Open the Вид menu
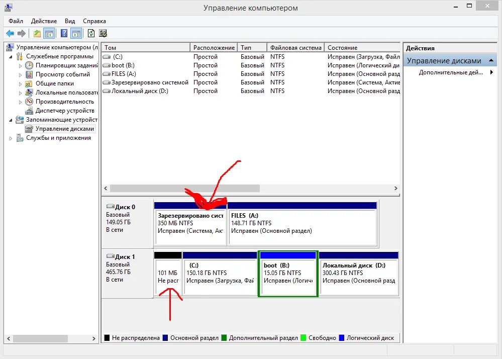The image size is (502, 359). pos(70,21)
